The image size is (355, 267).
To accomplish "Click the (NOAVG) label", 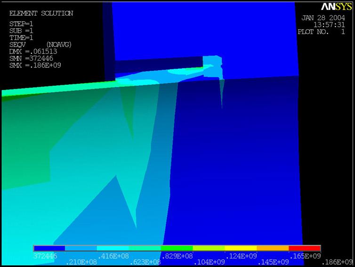I will (59, 45).
